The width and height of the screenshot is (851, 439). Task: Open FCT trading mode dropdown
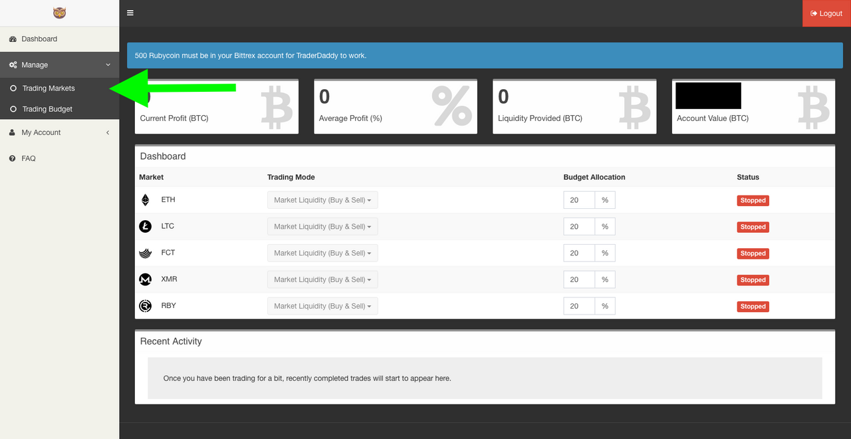(x=322, y=253)
